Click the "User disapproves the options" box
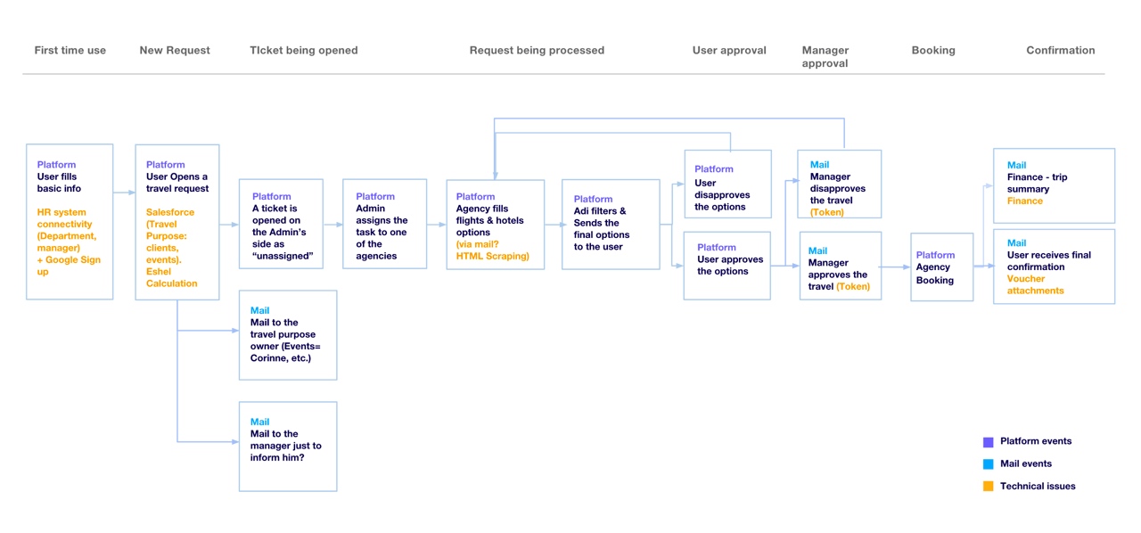 pyautogui.click(x=727, y=184)
